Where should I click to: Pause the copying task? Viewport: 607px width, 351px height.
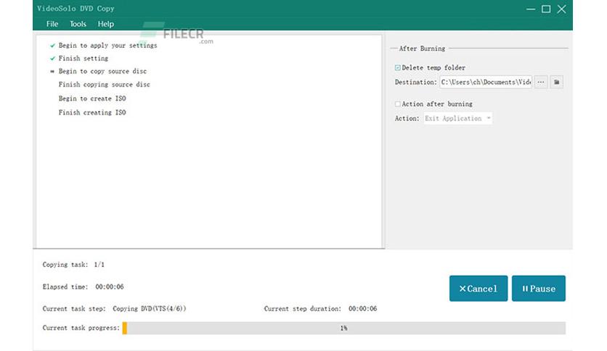[x=539, y=289]
